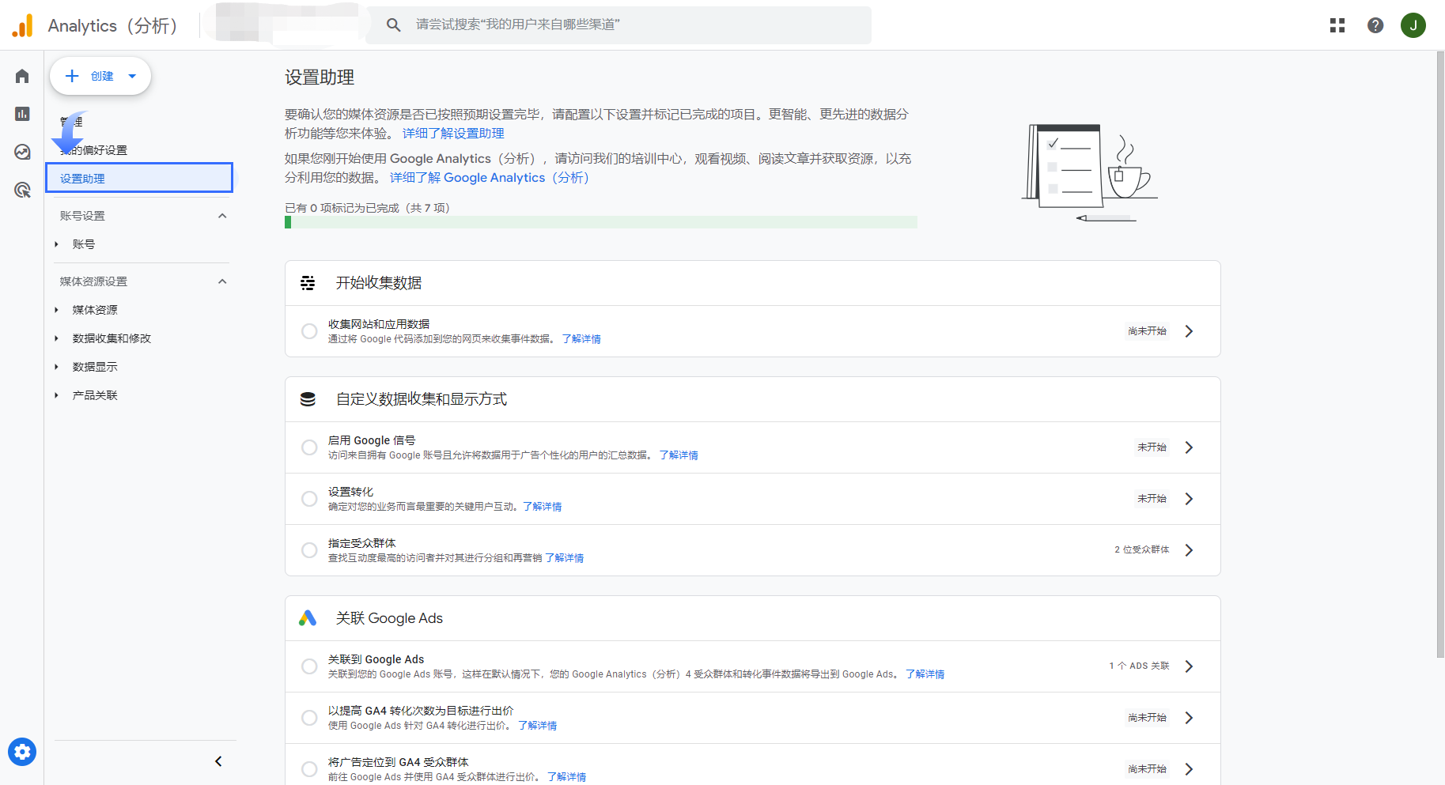Open 了解详情 link under 启用 Google 信号
The height and width of the screenshot is (785, 1445).
tap(679, 455)
